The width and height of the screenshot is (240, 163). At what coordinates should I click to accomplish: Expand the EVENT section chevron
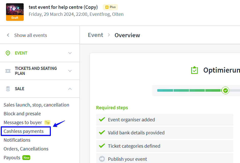(70, 53)
